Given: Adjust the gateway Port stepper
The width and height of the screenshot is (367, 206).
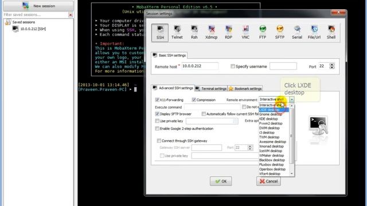Looking at the screenshot, I should (250, 148).
